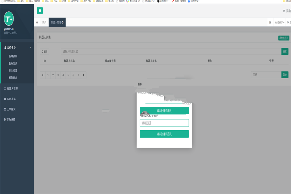
Task: Open the 关闭操作 dropdown
Action: click(279, 22)
